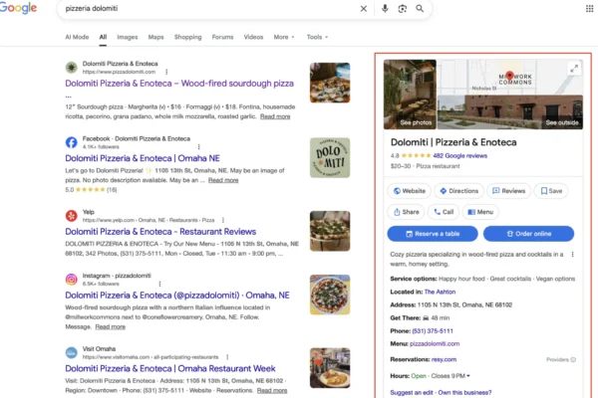Click into the search input field
The width and height of the screenshot is (598, 398).
(199, 9)
